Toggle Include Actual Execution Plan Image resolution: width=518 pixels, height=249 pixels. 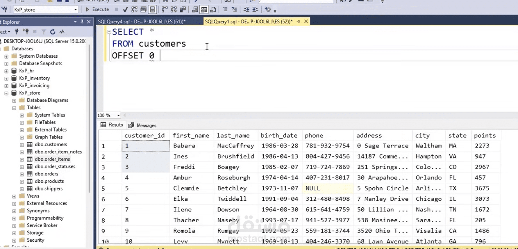click(165, 10)
